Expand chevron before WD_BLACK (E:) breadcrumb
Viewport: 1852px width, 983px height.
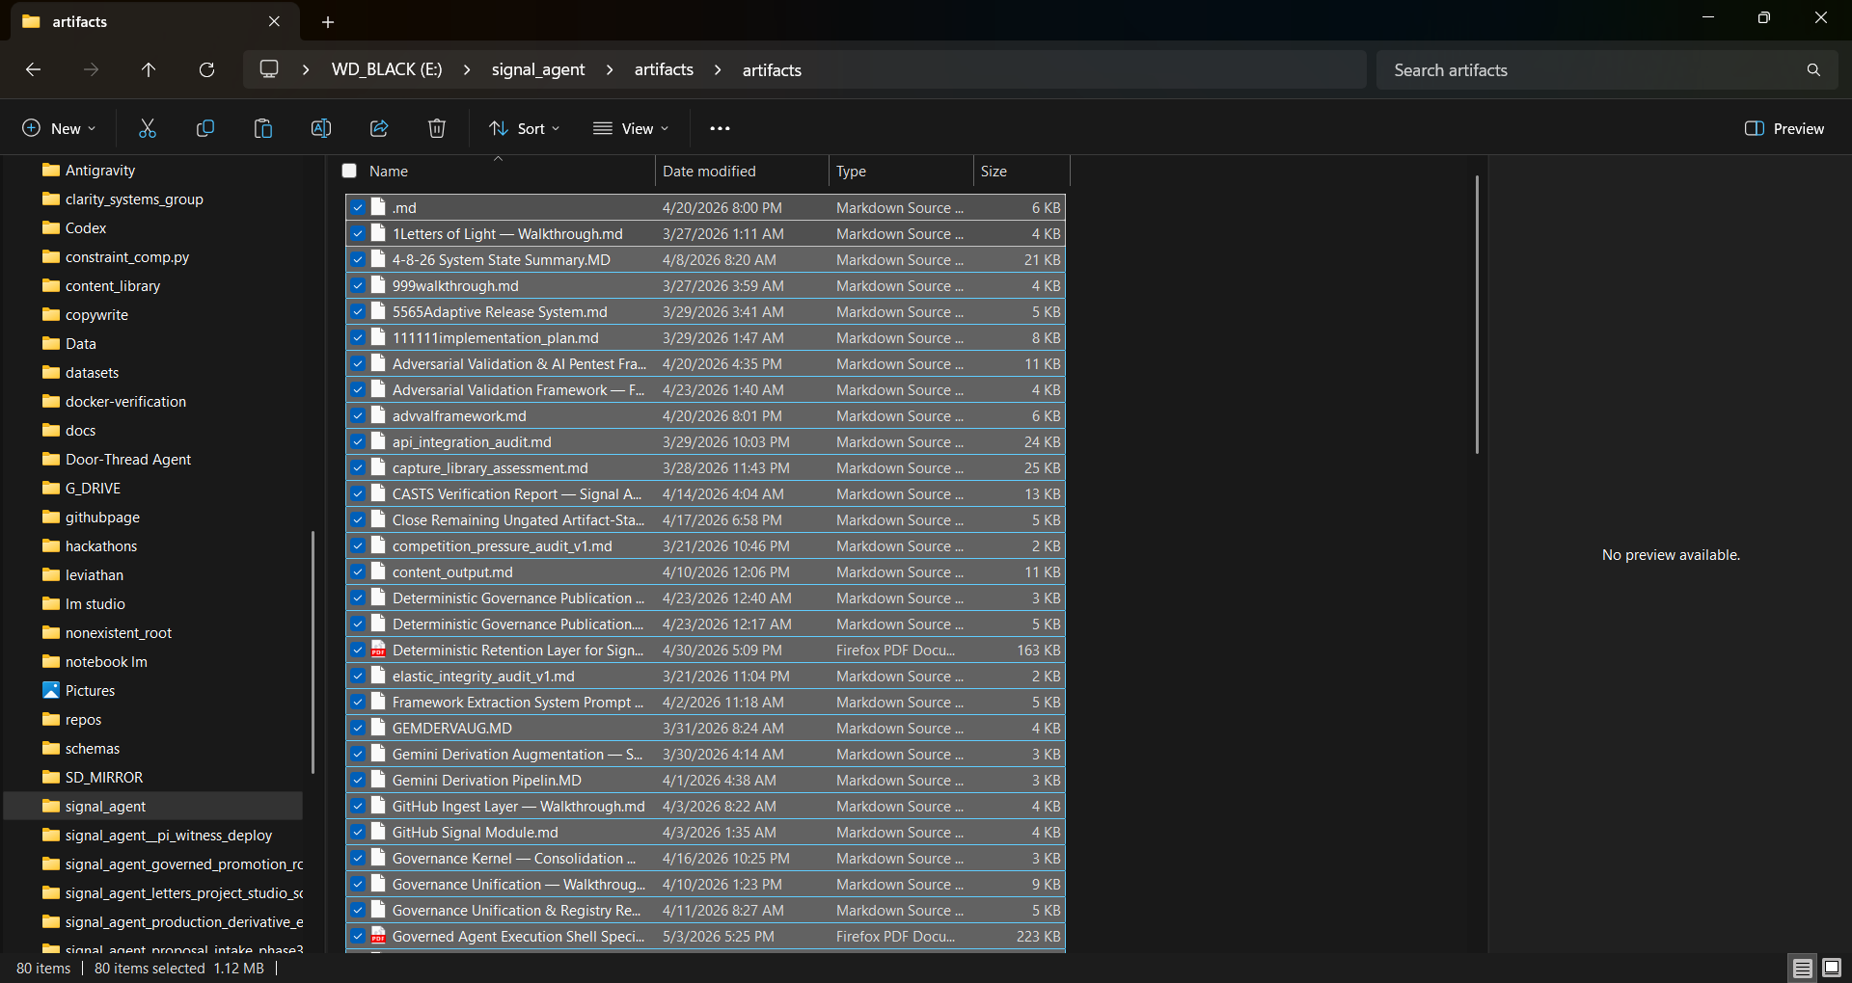306,69
